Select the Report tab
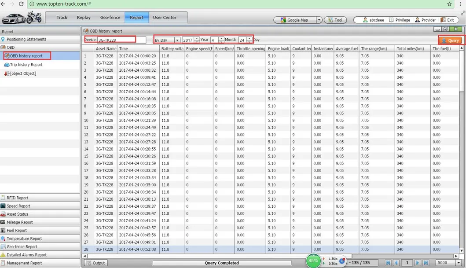 (x=137, y=18)
